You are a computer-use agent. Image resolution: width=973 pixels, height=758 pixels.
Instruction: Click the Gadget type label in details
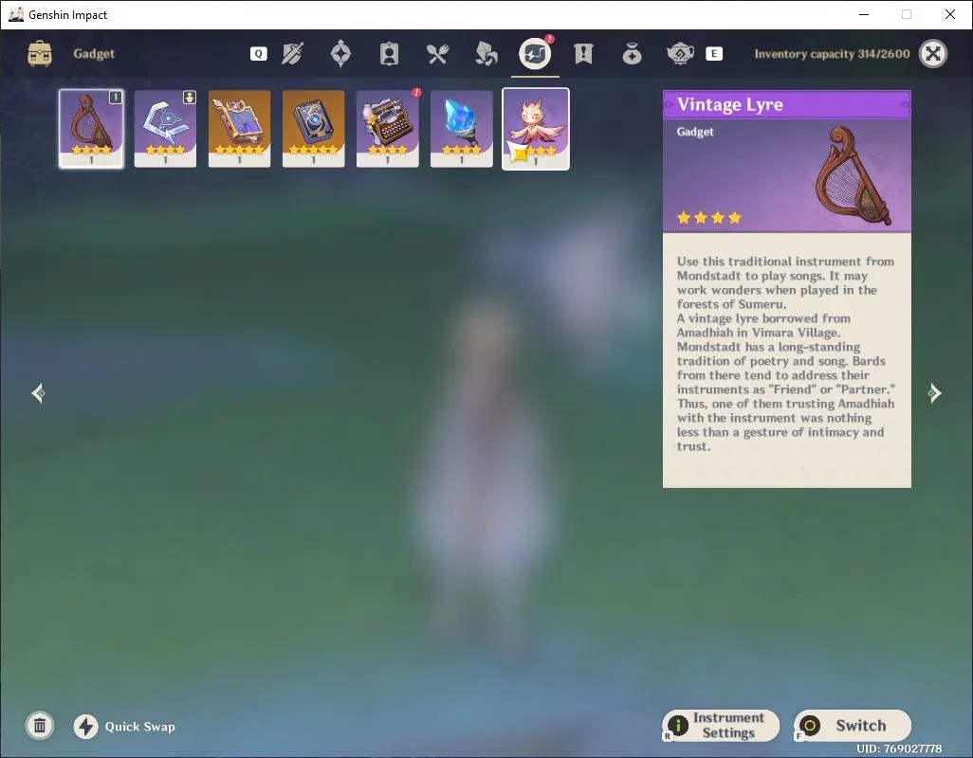[x=695, y=132]
